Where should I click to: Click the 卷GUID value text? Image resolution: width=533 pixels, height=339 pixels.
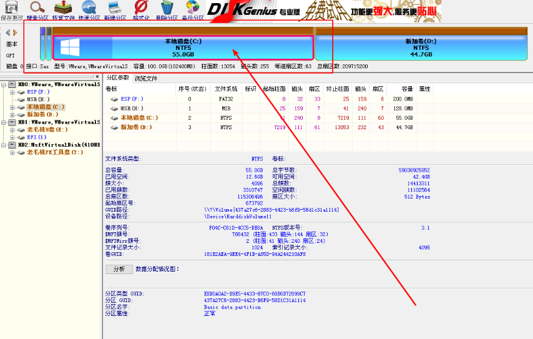point(255,254)
